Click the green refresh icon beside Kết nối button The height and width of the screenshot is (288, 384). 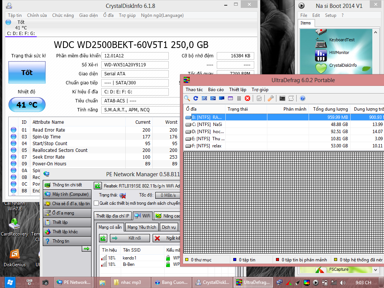103,238
